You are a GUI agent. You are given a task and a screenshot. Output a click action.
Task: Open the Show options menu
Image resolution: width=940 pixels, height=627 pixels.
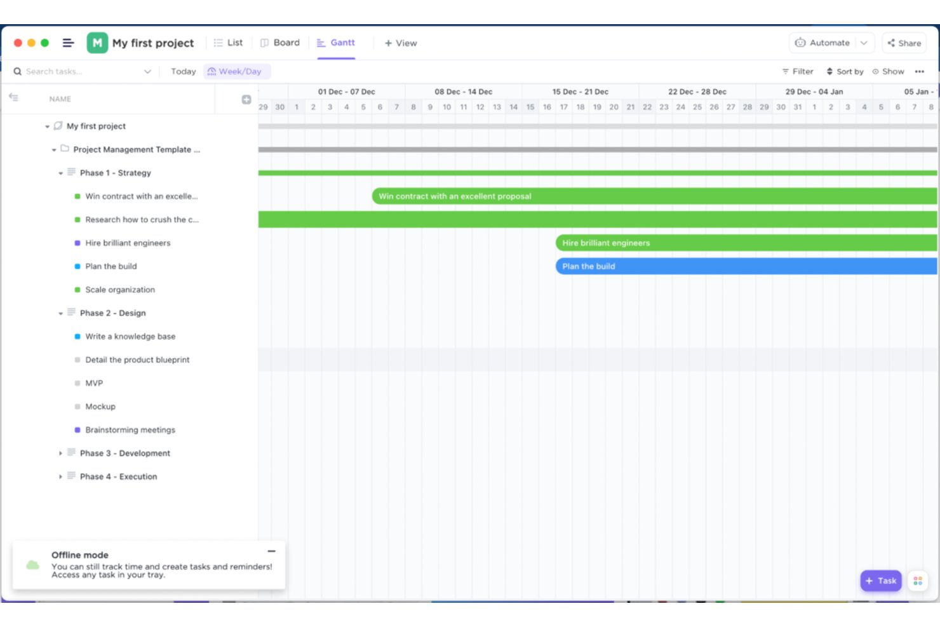tap(888, 71)
